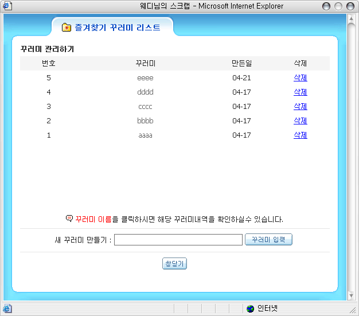This screenshot has width=359, height=316.
Task: Click the favorites folder icon in tab
Action: click(67, 28)
